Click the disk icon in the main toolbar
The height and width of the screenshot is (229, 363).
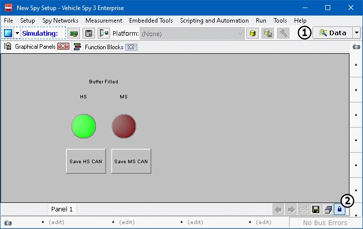point(89,33)
